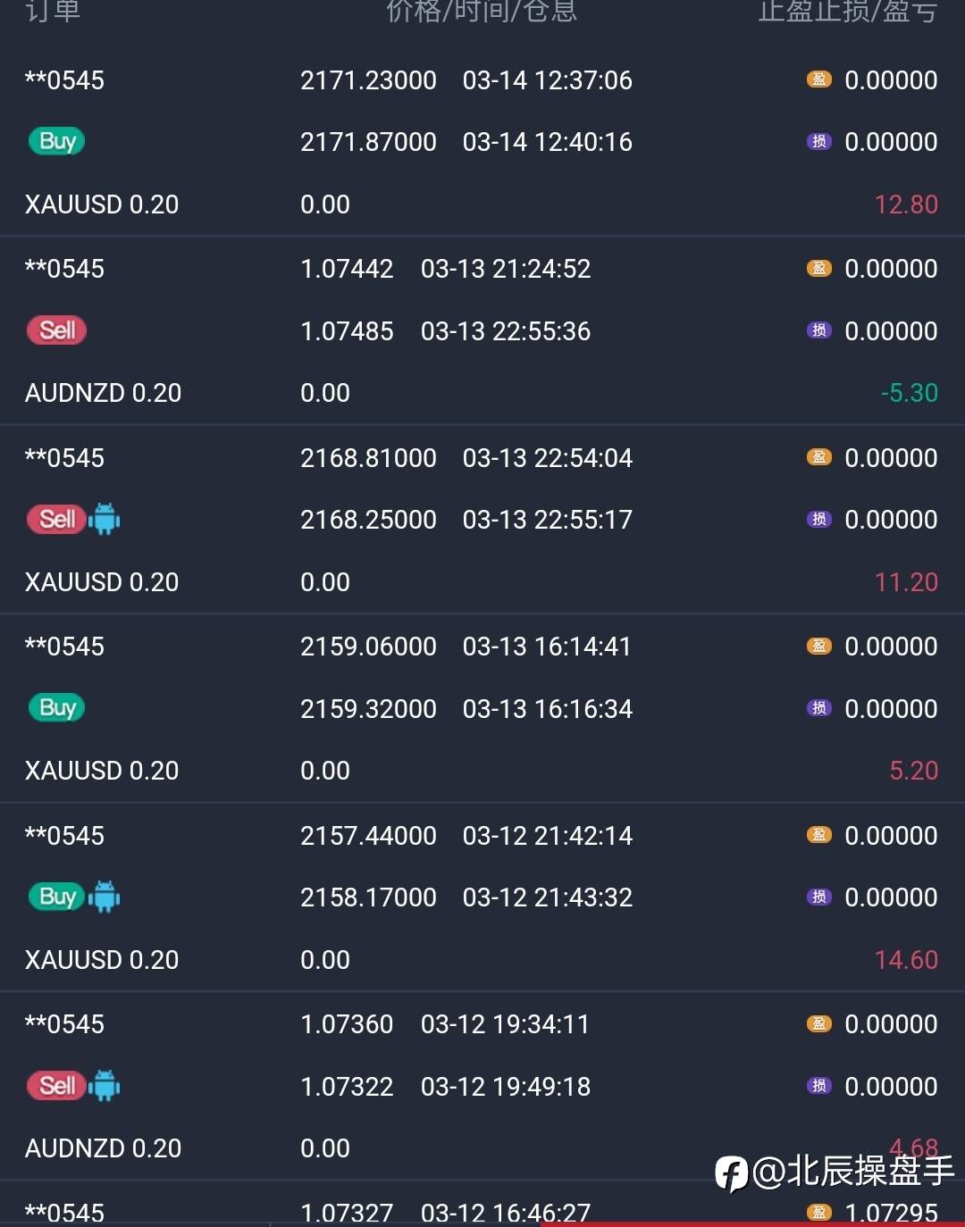The height and width of the screenshot is (1227, 965).
Task: Tap the purple stop-loss icon on the 1.07322 row
Action: click(818, 1086)
